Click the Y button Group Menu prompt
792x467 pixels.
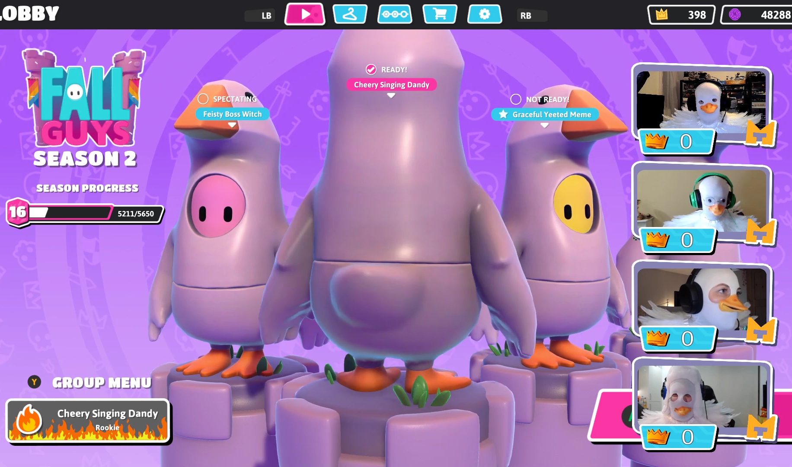[34, 382]
